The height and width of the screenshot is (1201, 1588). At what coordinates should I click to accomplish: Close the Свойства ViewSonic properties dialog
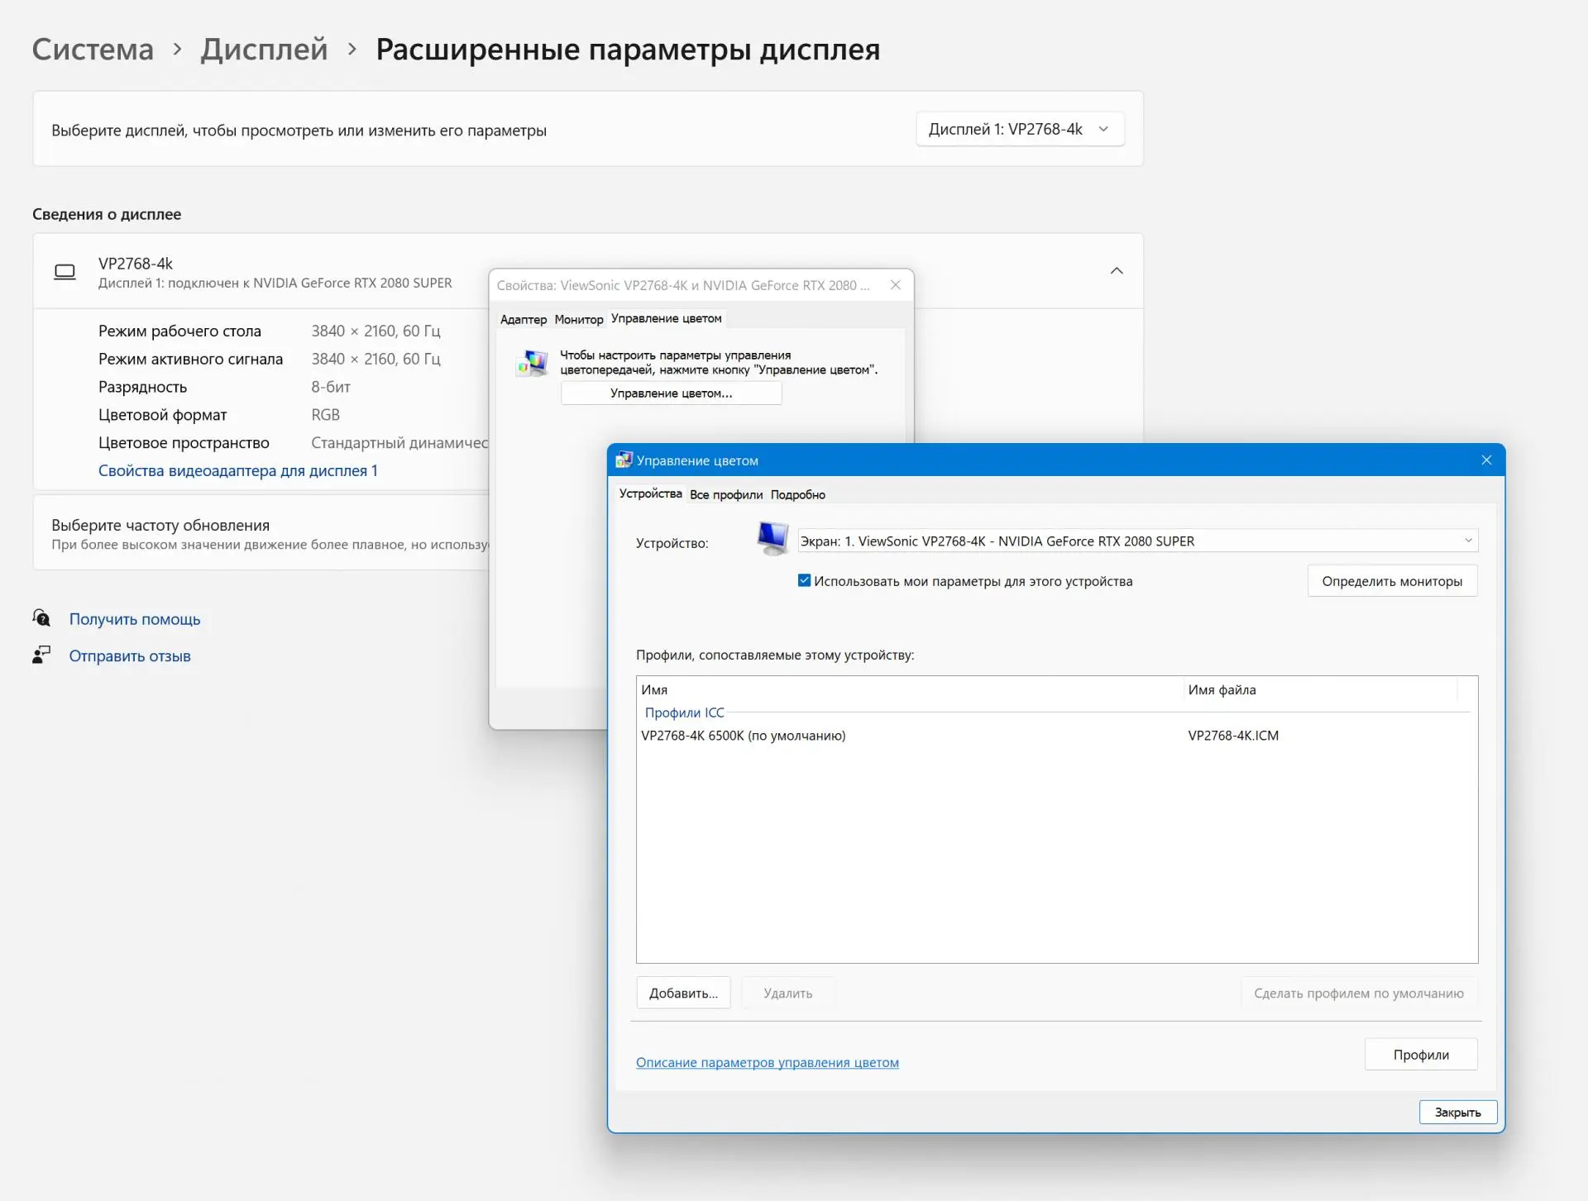click(x=896, y=285)
